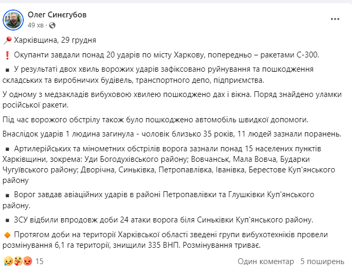Open the "Один коментар" comments link
This screenshot has width=352, height=272.
(266, 260)
